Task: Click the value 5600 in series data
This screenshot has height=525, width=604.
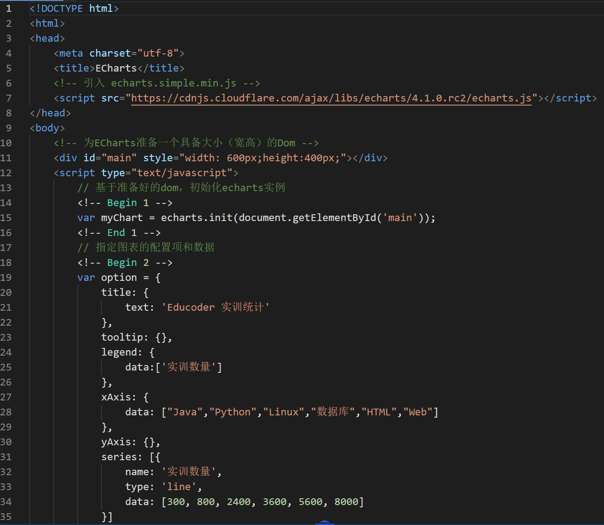Action: (x=310, y=502)
